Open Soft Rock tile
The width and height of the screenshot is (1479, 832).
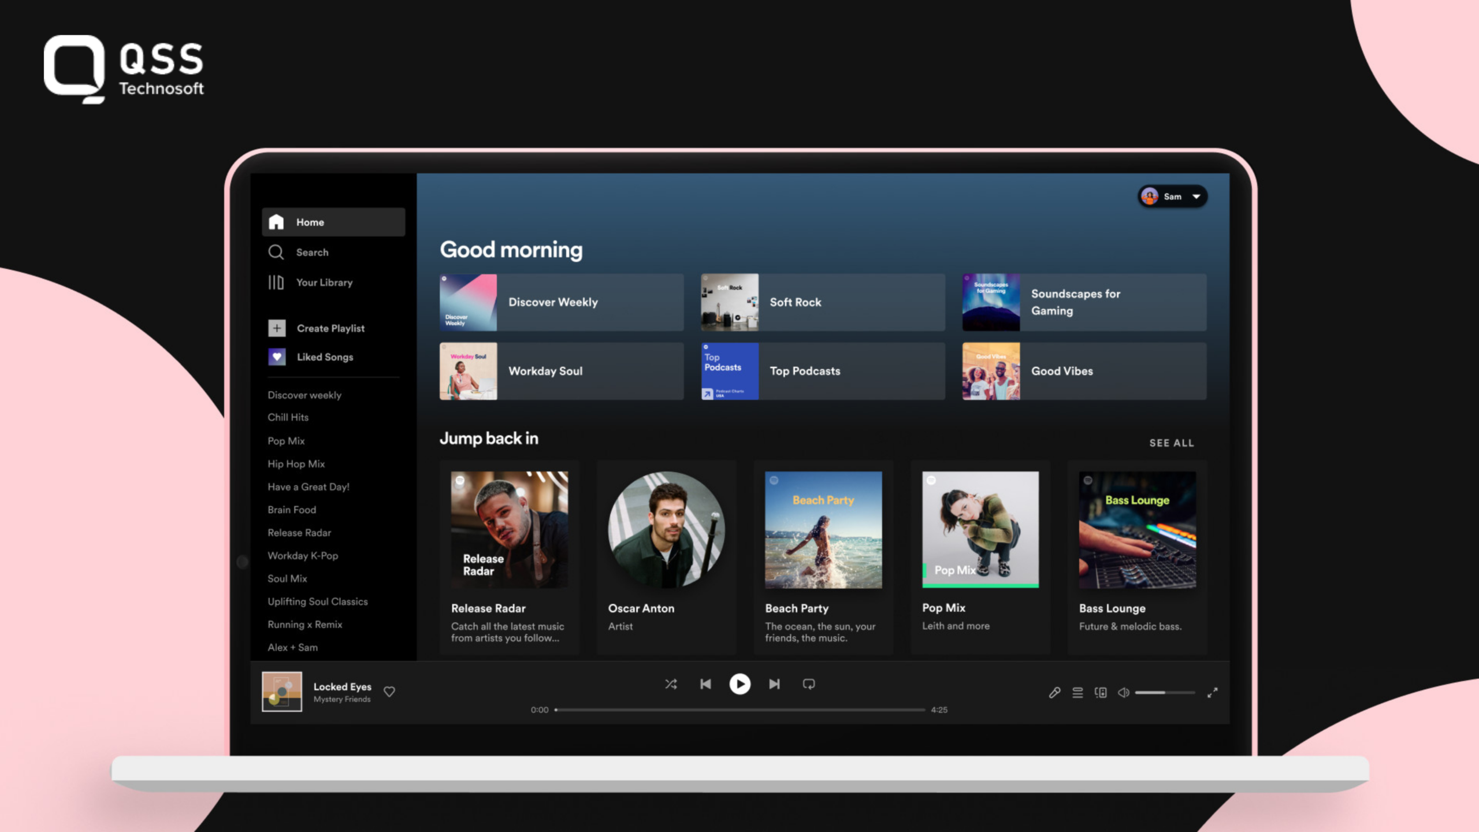click(823, 302)
